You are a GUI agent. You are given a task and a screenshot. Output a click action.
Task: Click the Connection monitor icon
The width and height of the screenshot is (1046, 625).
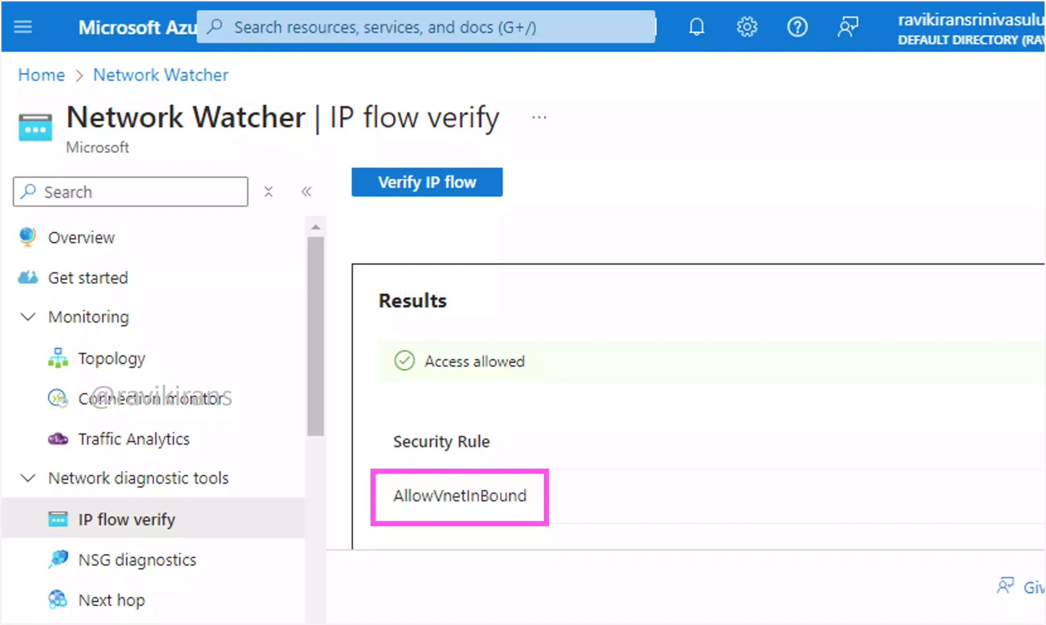click(x=58, y=398)
